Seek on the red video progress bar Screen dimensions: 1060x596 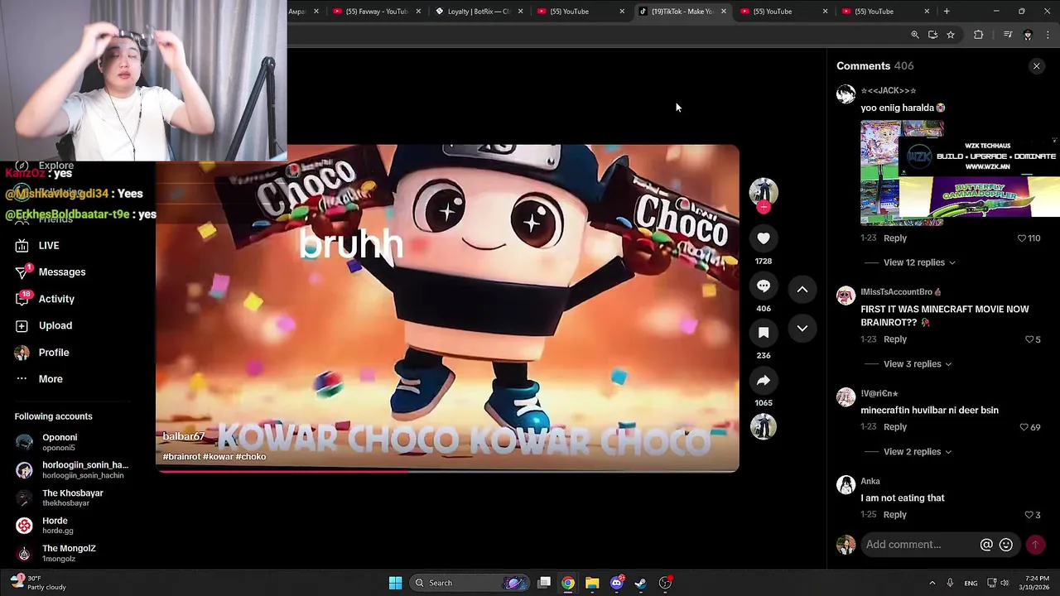[x=447, y=471]
